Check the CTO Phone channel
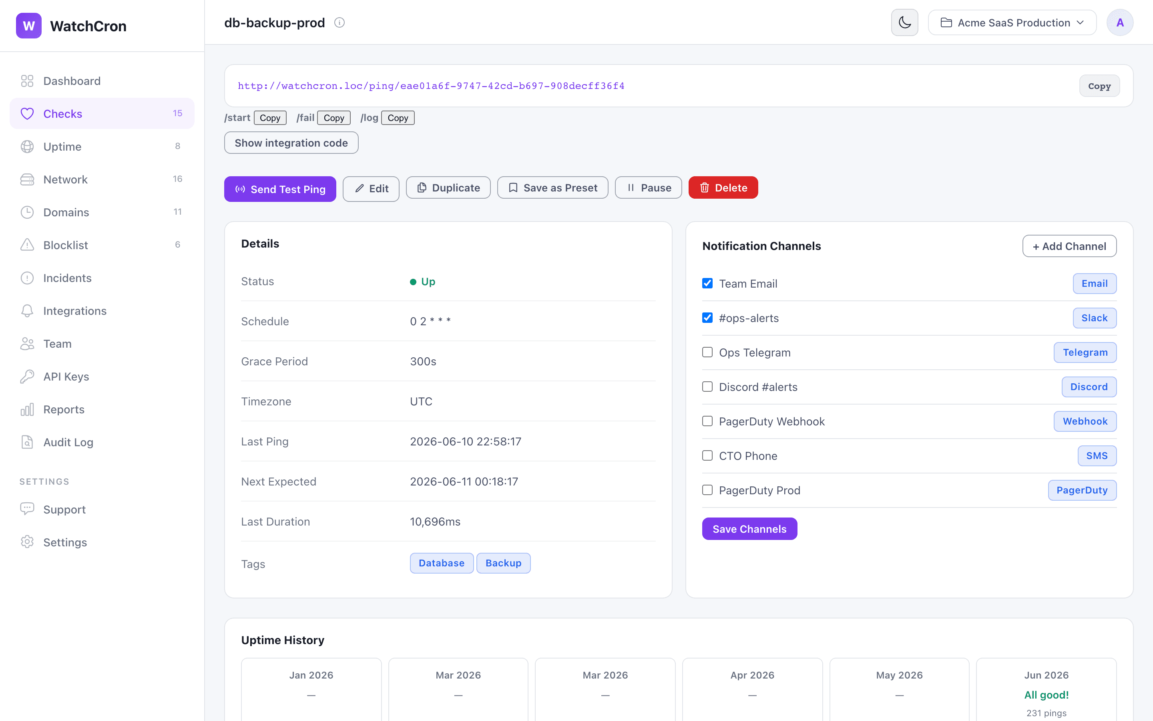Image resolution: width=1153 pixels, height=721 pixels. tap(707, 455)
